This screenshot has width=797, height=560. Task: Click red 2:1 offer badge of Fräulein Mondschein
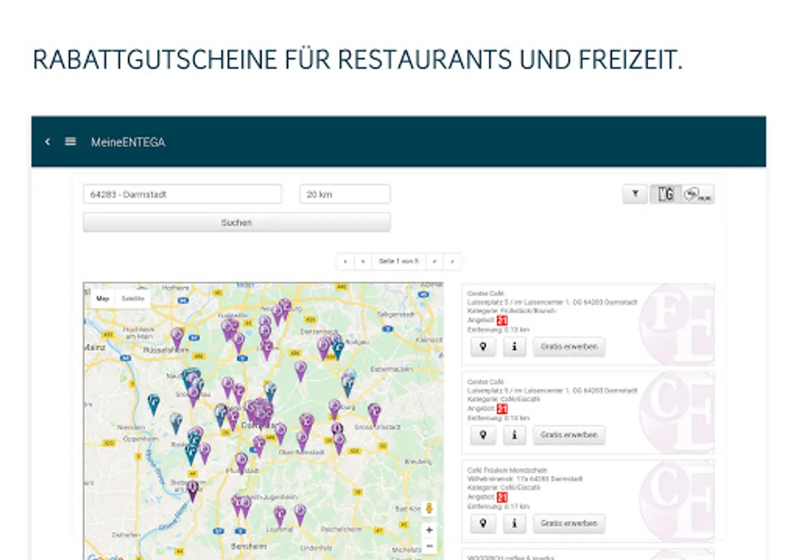pos(502,497)
